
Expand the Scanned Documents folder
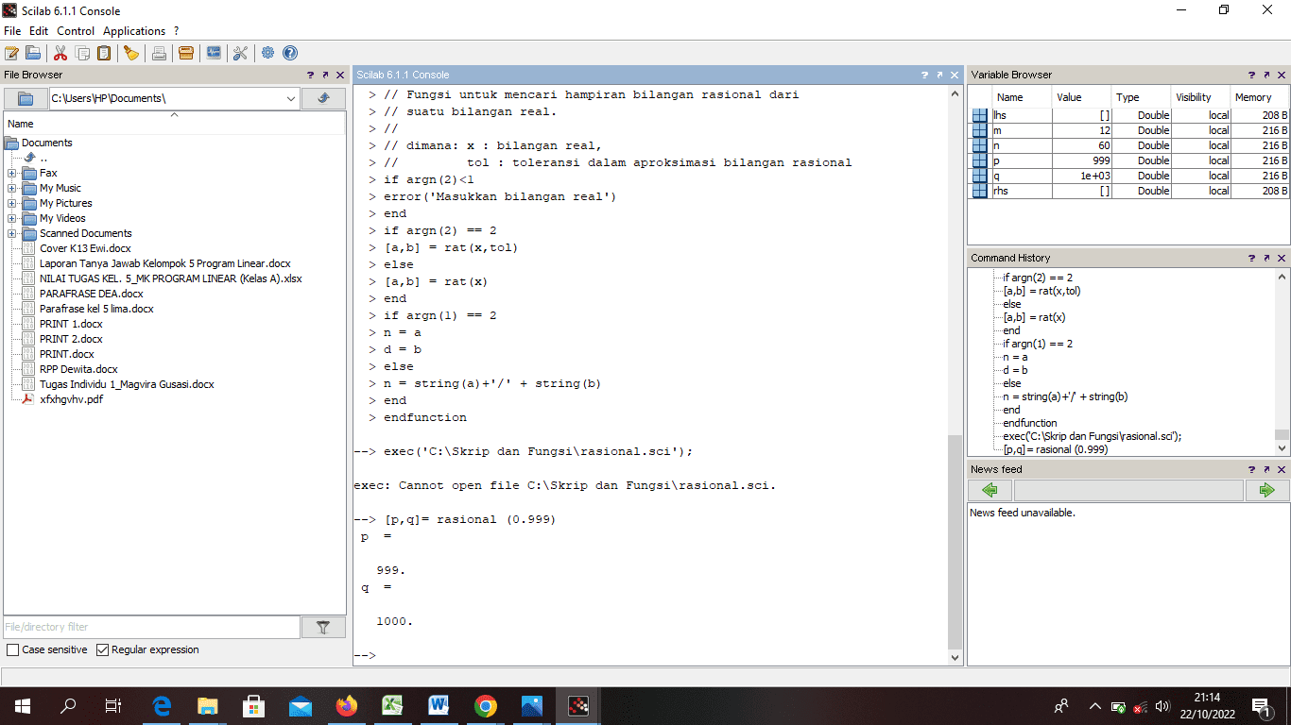pyautogui.click(x=11, y=233)
